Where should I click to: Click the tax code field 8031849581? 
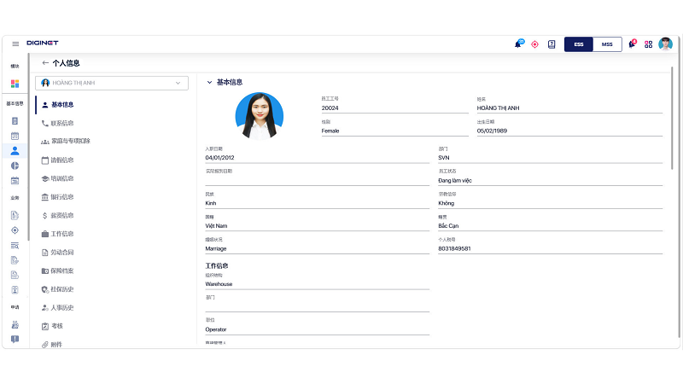pyautogui.click(x=550, y=248)
